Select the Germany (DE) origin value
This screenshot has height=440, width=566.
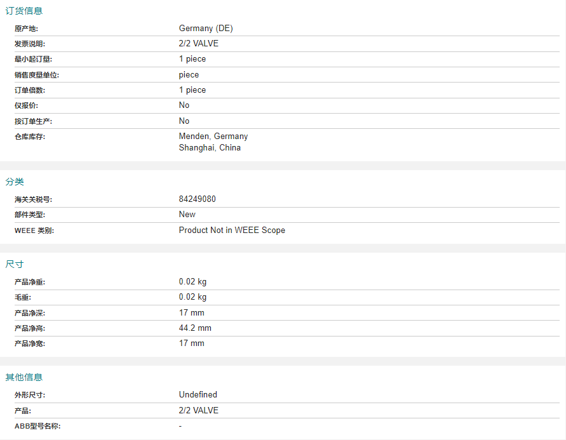206,29
